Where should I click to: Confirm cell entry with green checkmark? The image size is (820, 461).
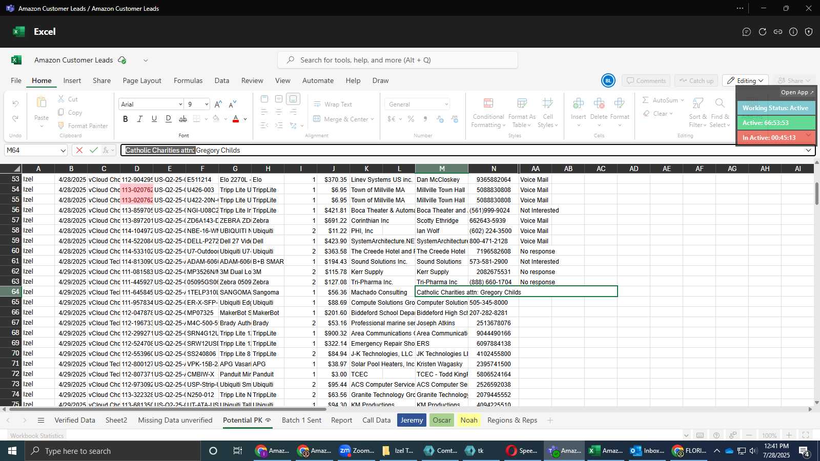(x=93, y=150)
